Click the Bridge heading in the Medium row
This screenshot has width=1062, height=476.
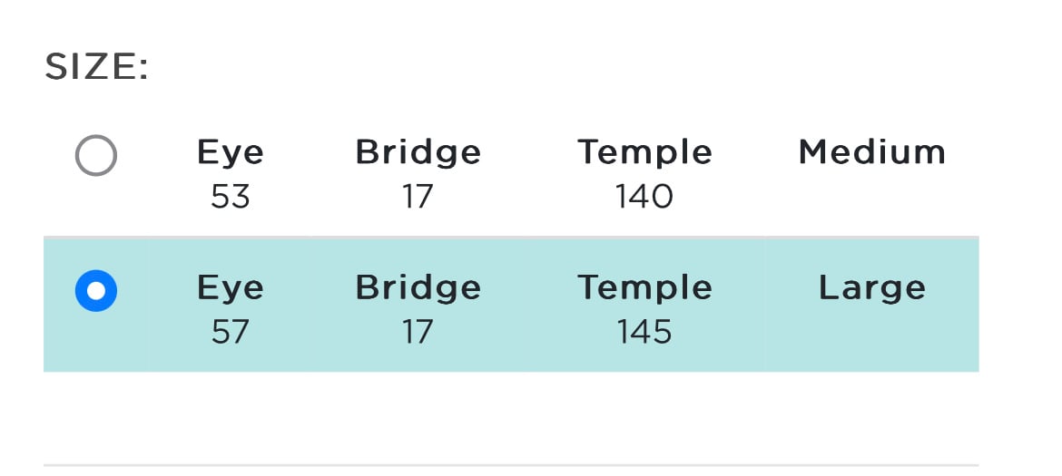pyautogui.click(x=418, y=153)
